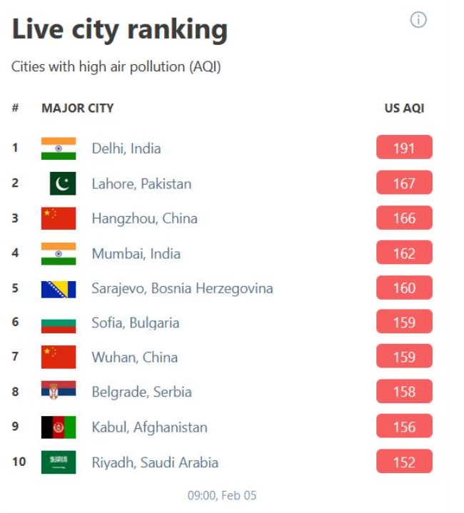Click the MAJOR CITY column header
Viewport: 464px width, 513px height.
pos(78,108)
